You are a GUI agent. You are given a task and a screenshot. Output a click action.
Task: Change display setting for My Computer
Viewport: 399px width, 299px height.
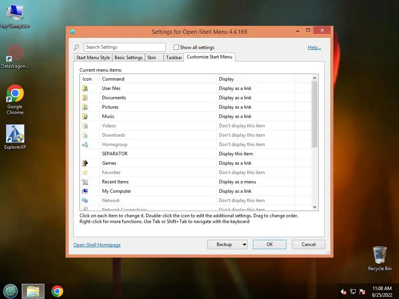tap(235, 191)
